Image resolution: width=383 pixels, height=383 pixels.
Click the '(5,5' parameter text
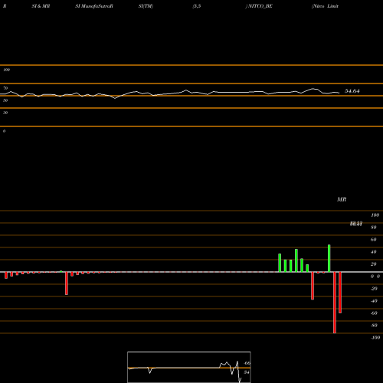(197, 6)
